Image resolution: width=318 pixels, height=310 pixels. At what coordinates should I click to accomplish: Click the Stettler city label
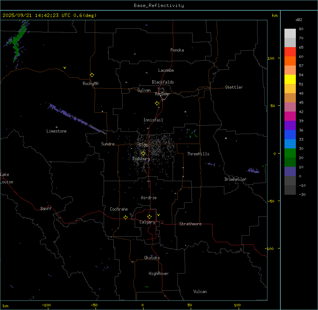[x=234, y=87]
